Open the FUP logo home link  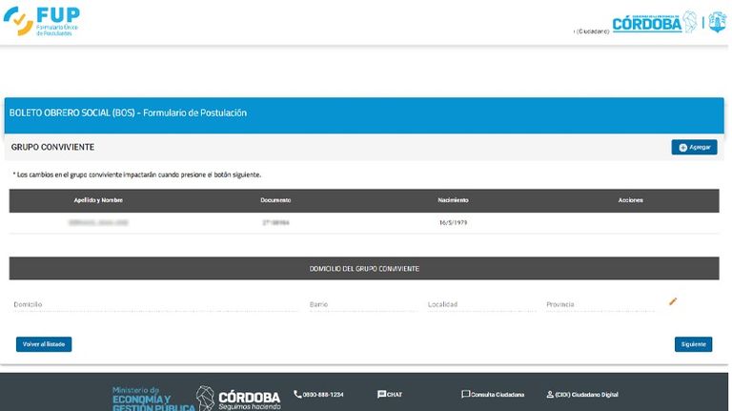pyautogui.click(x=42, y=21)
